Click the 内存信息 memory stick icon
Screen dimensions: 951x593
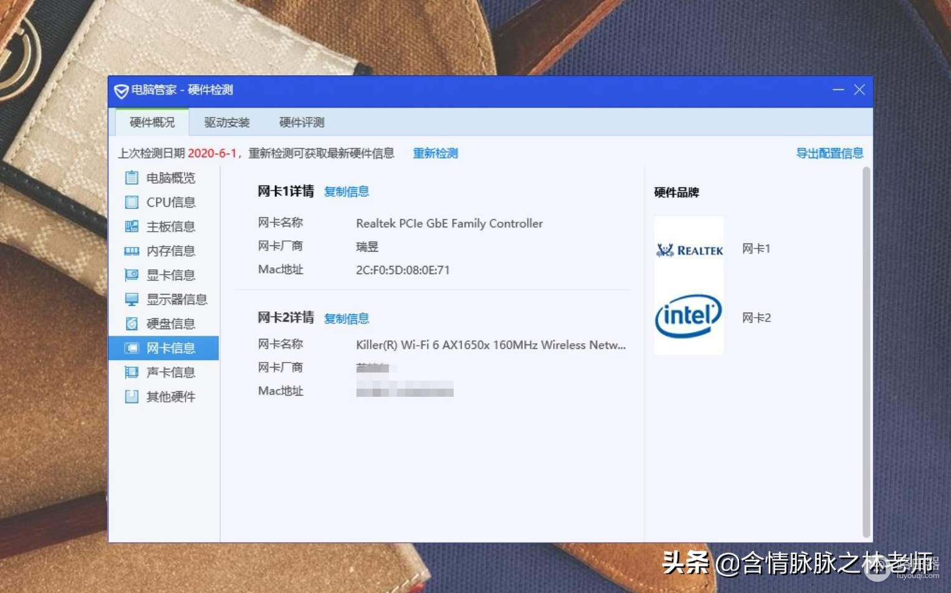131,250
